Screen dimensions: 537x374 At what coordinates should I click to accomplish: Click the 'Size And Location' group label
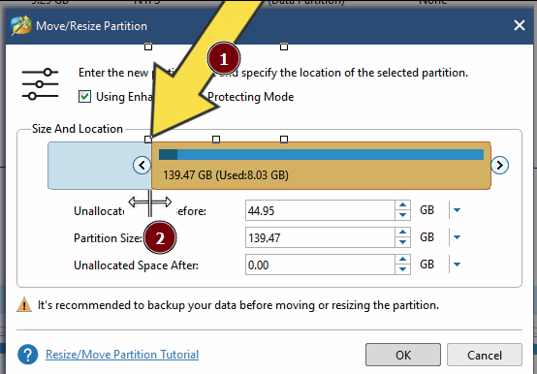point(78,129)
